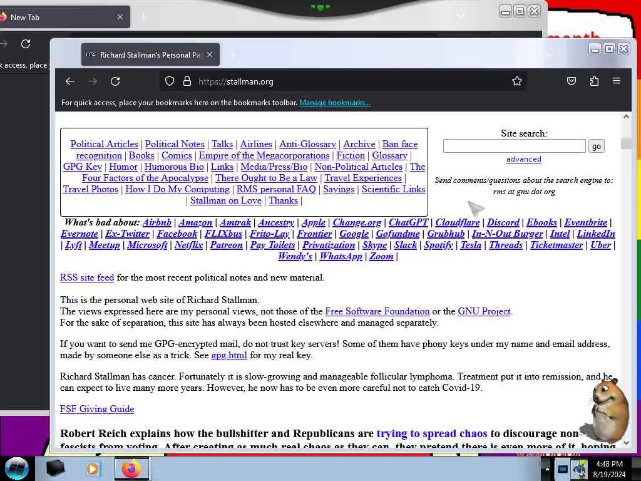Image resolution: width=641 pixels, height=481 pixels.
Task: Open What's bad about Cloudflare
Action: point(457,222)
